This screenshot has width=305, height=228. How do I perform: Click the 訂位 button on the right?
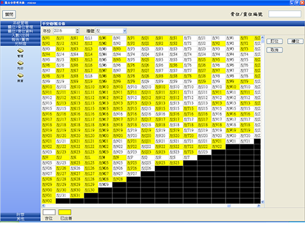[x=274, y=41]
